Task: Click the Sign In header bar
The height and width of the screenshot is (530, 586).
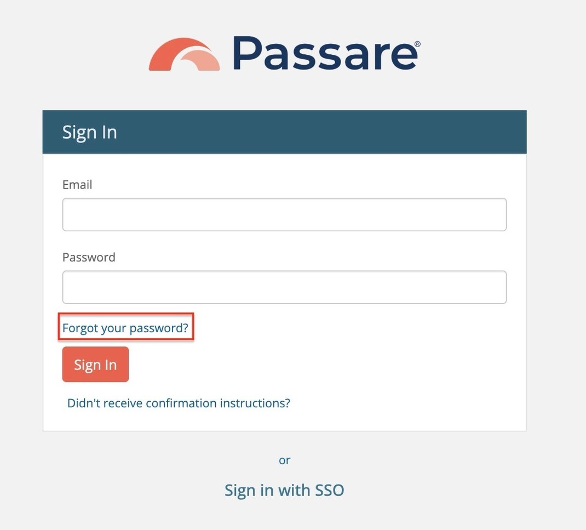Action: pos(284,132)
